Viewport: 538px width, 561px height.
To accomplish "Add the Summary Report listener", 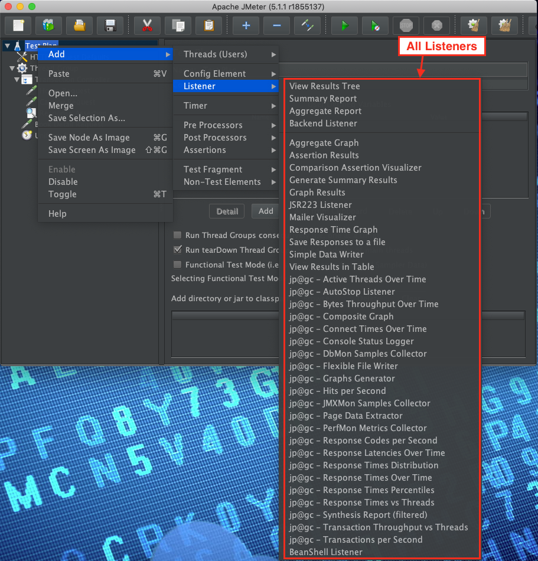I will 382,99.
